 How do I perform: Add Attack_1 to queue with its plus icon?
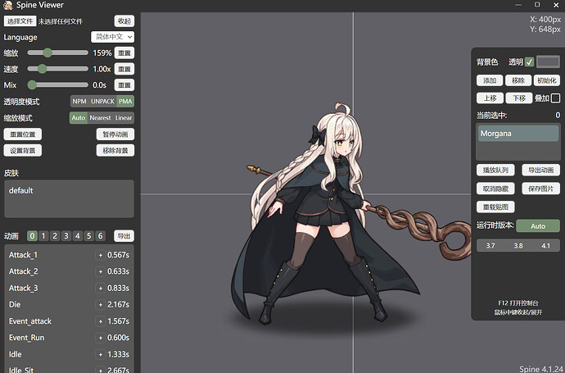pyautogui.click(x=101, y=255)
